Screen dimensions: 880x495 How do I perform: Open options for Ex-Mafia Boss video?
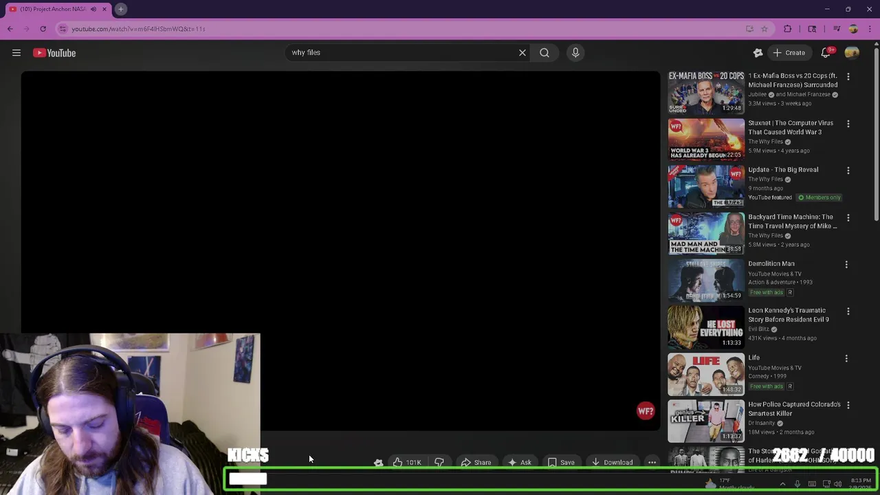(848, 76)
